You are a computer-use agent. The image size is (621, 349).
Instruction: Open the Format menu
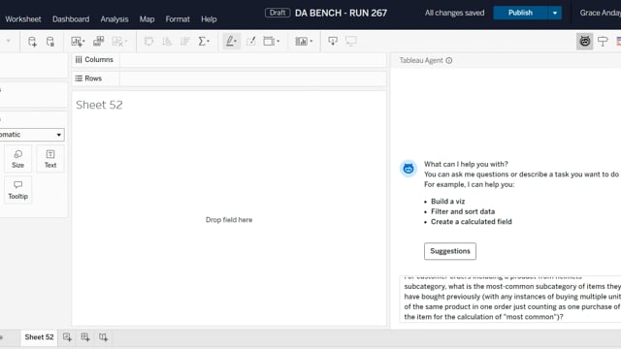click(178, 19)
